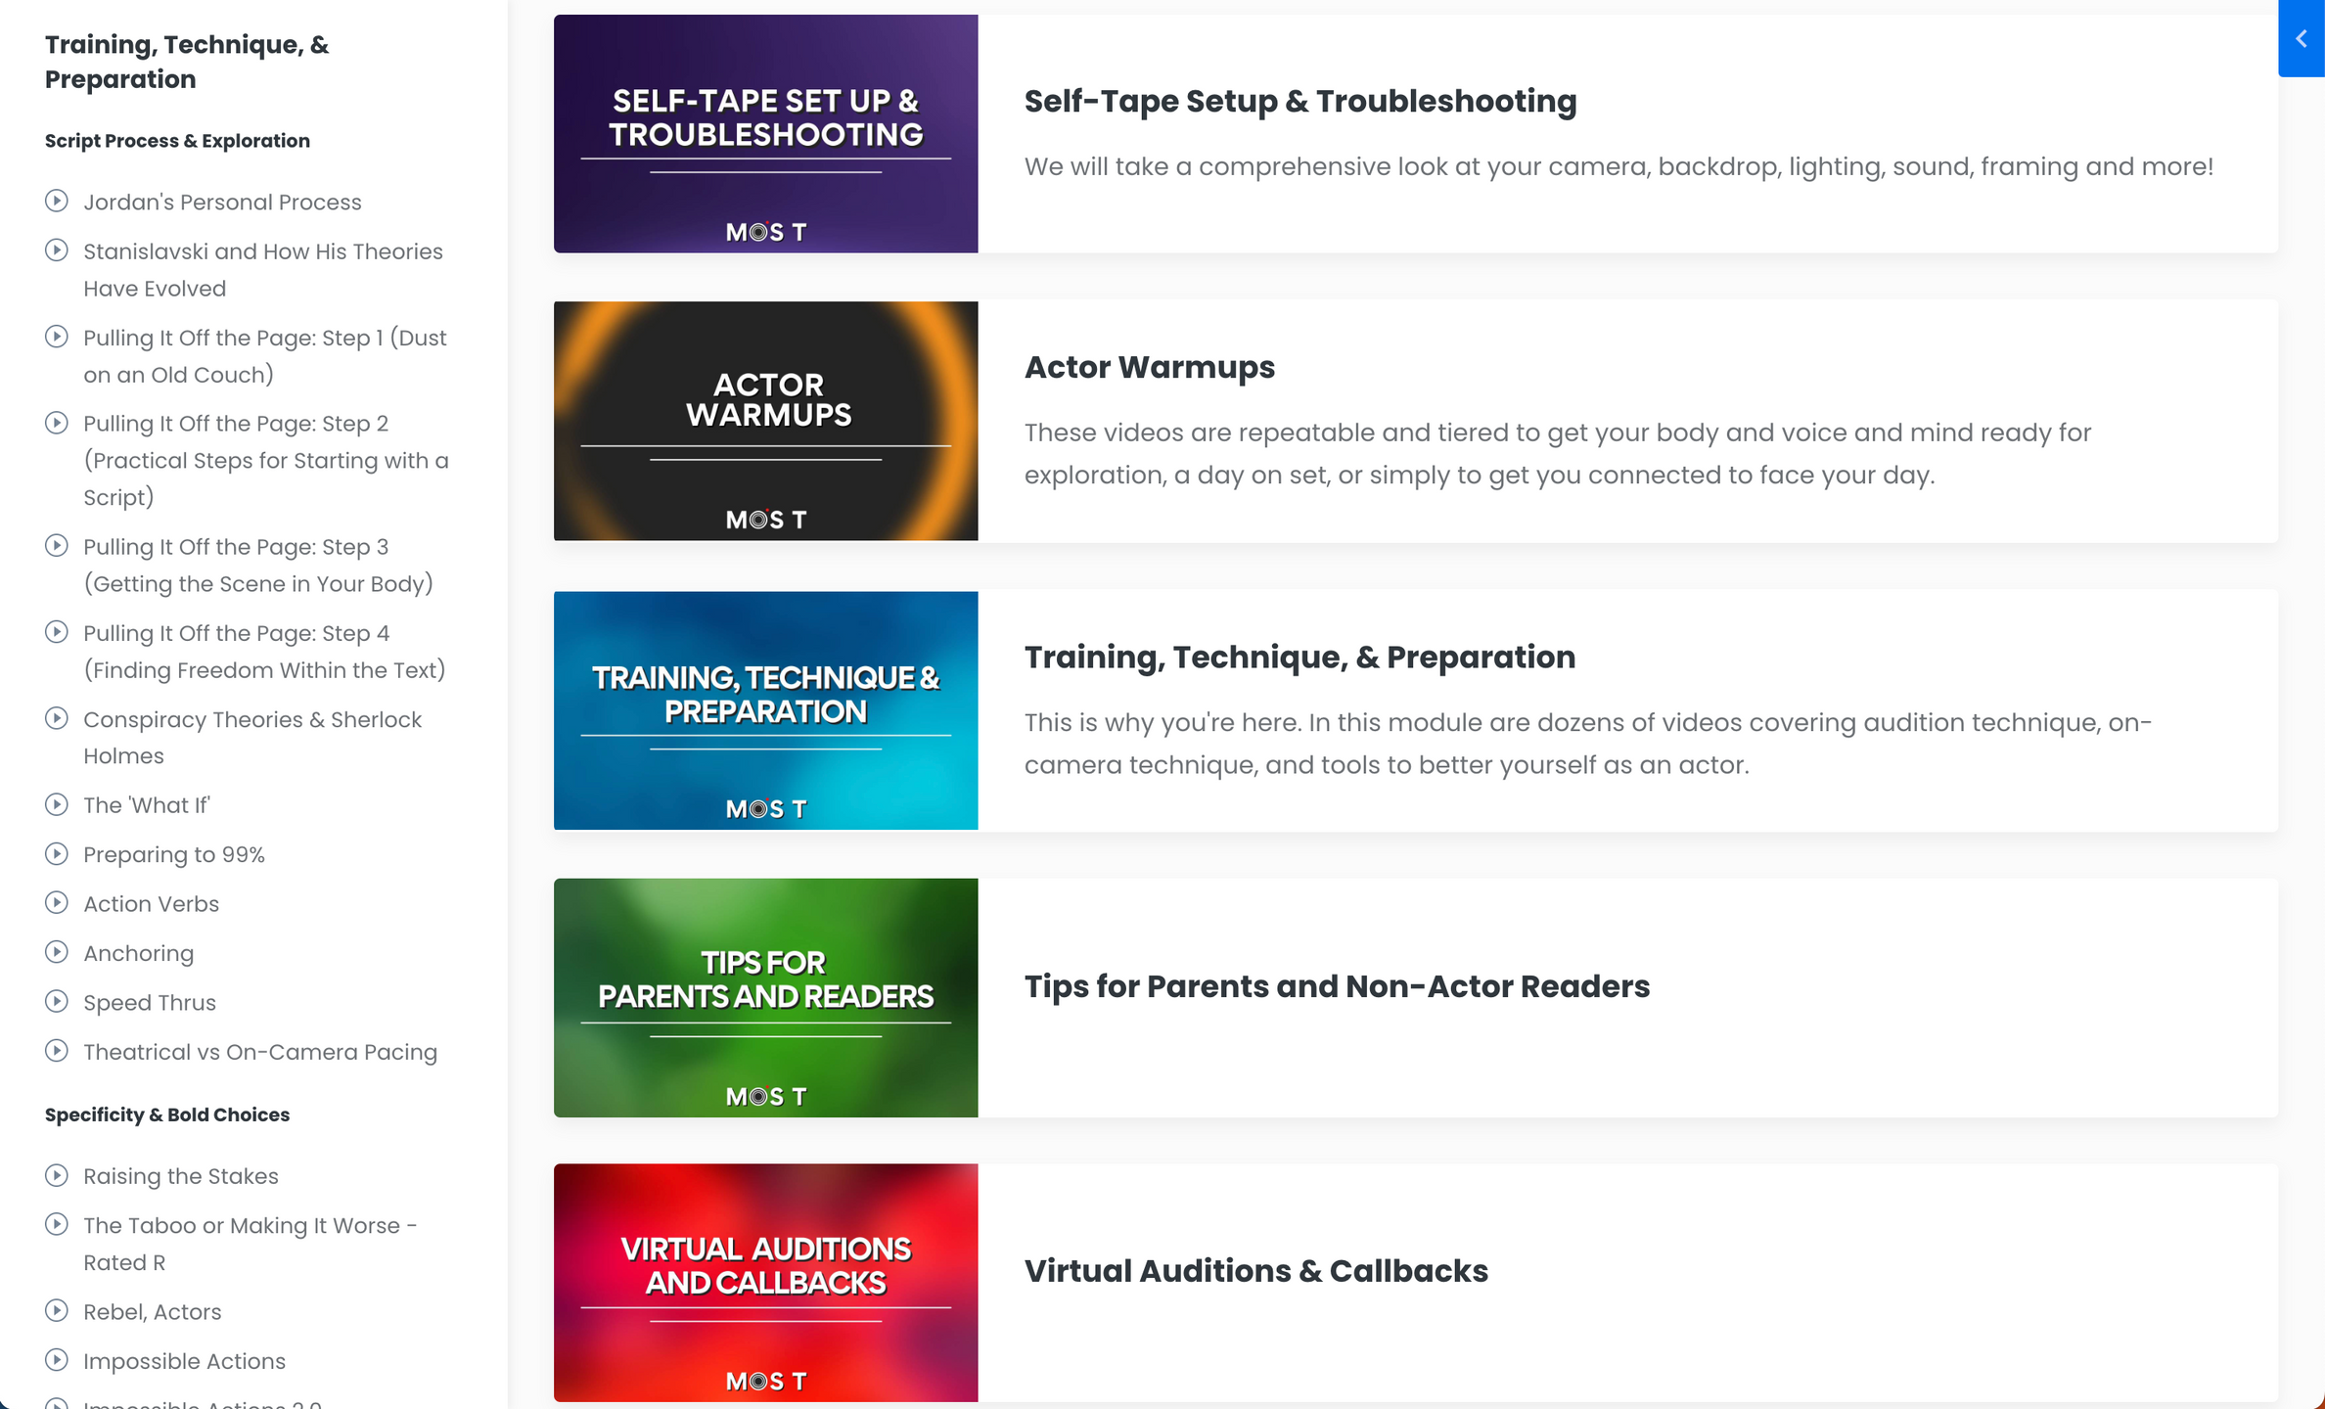This screenshot has height=1409, width=2325.
Task: Click play icon next to The 'What If'
Action: click(57, 805)
